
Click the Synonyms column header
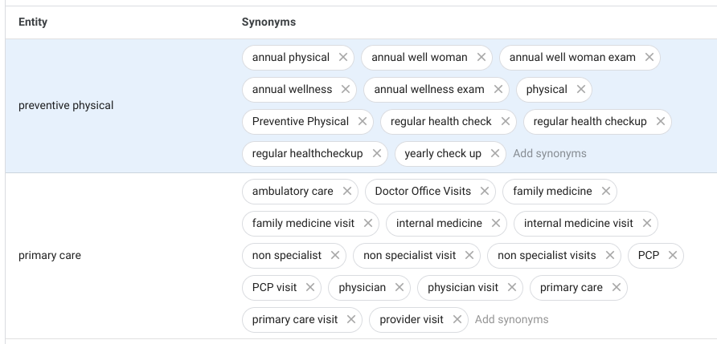click(268, 22)
